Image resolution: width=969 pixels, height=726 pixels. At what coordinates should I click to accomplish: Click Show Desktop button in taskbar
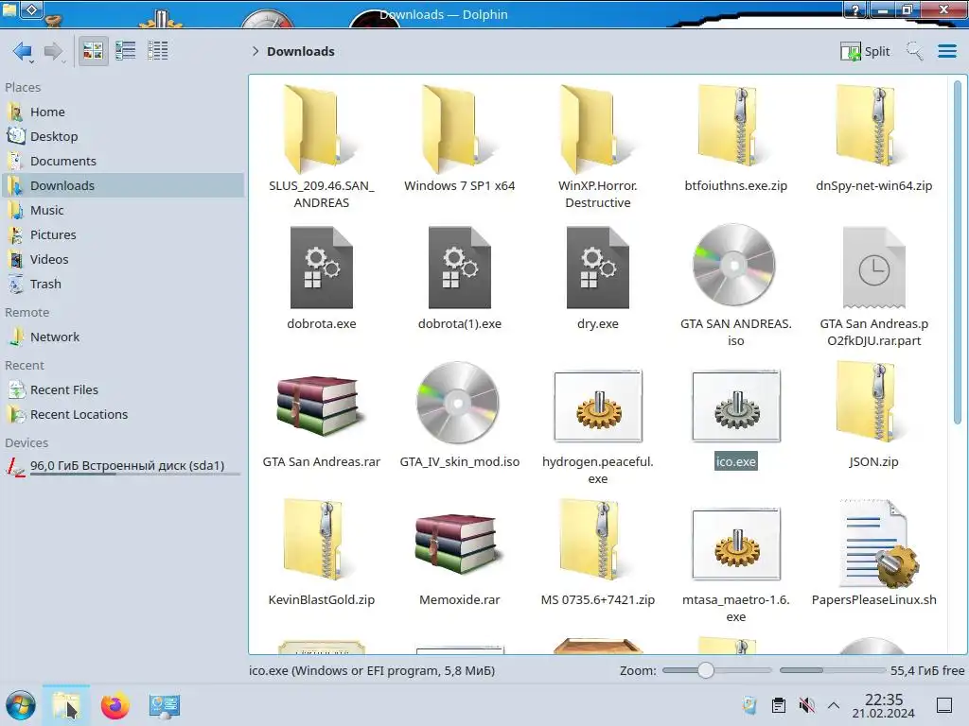click(x=944, y=705)
